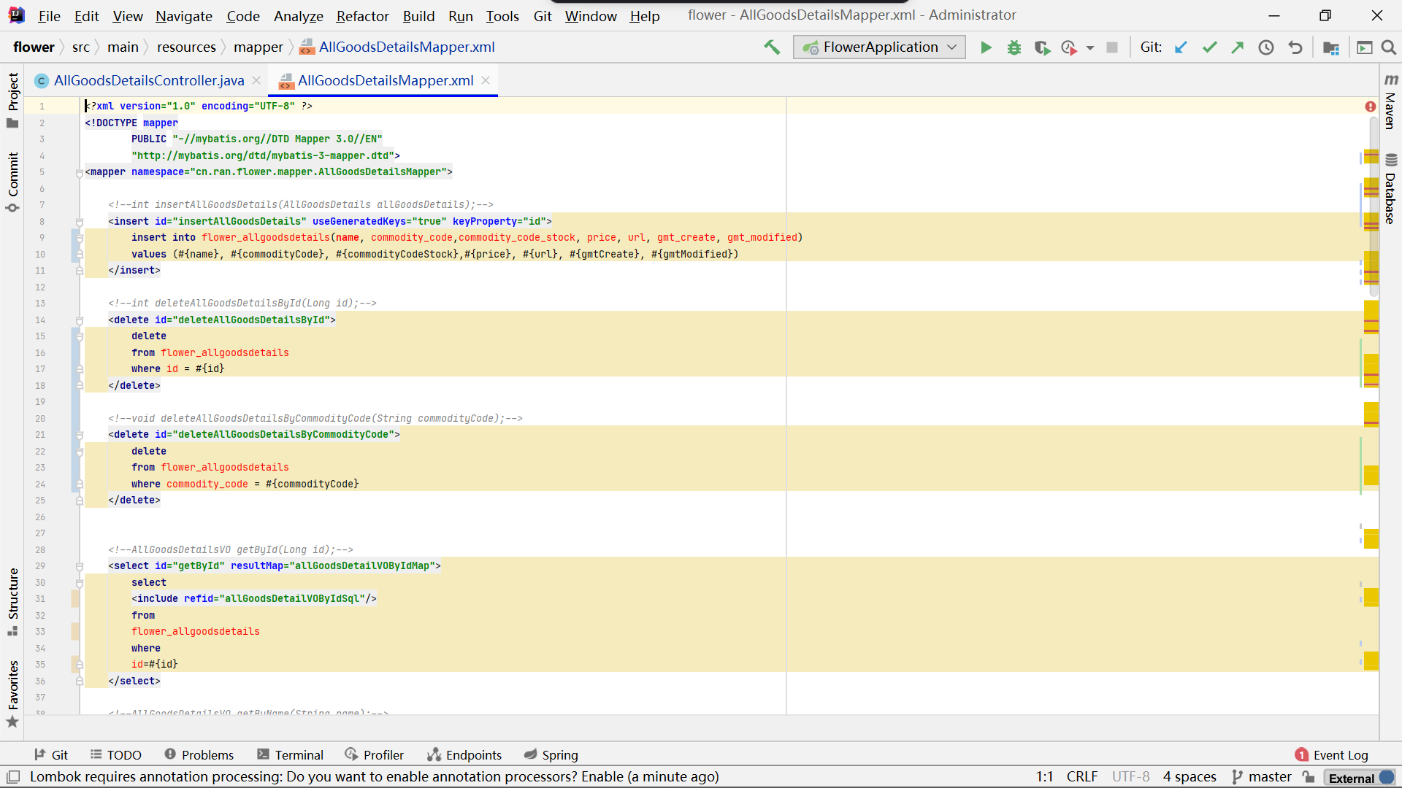
Task: Collapse the getById select fold marker
Action: [80, 566]
